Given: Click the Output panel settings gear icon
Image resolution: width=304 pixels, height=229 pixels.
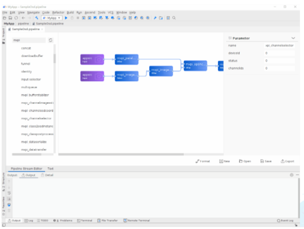Looking at the screenshot, I should 292,175.
